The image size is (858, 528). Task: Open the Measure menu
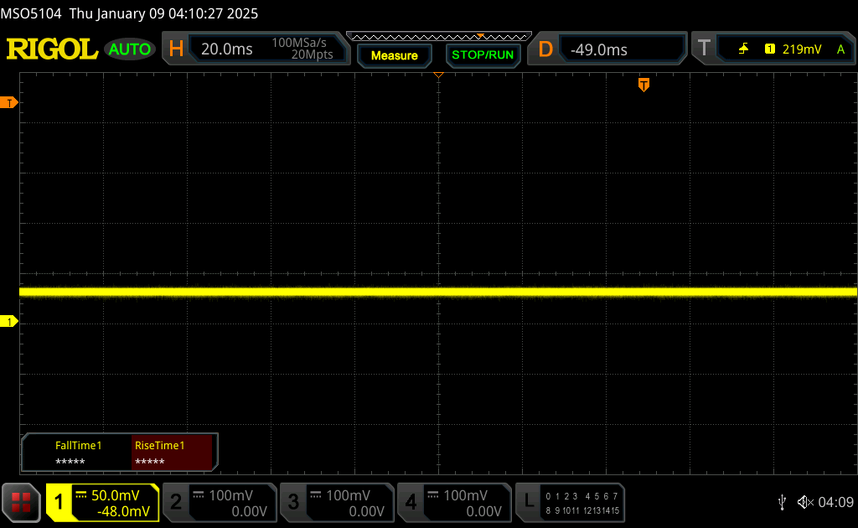point(394,55)
